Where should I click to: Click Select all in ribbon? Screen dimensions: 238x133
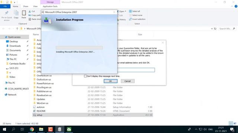tap(135, 11)
